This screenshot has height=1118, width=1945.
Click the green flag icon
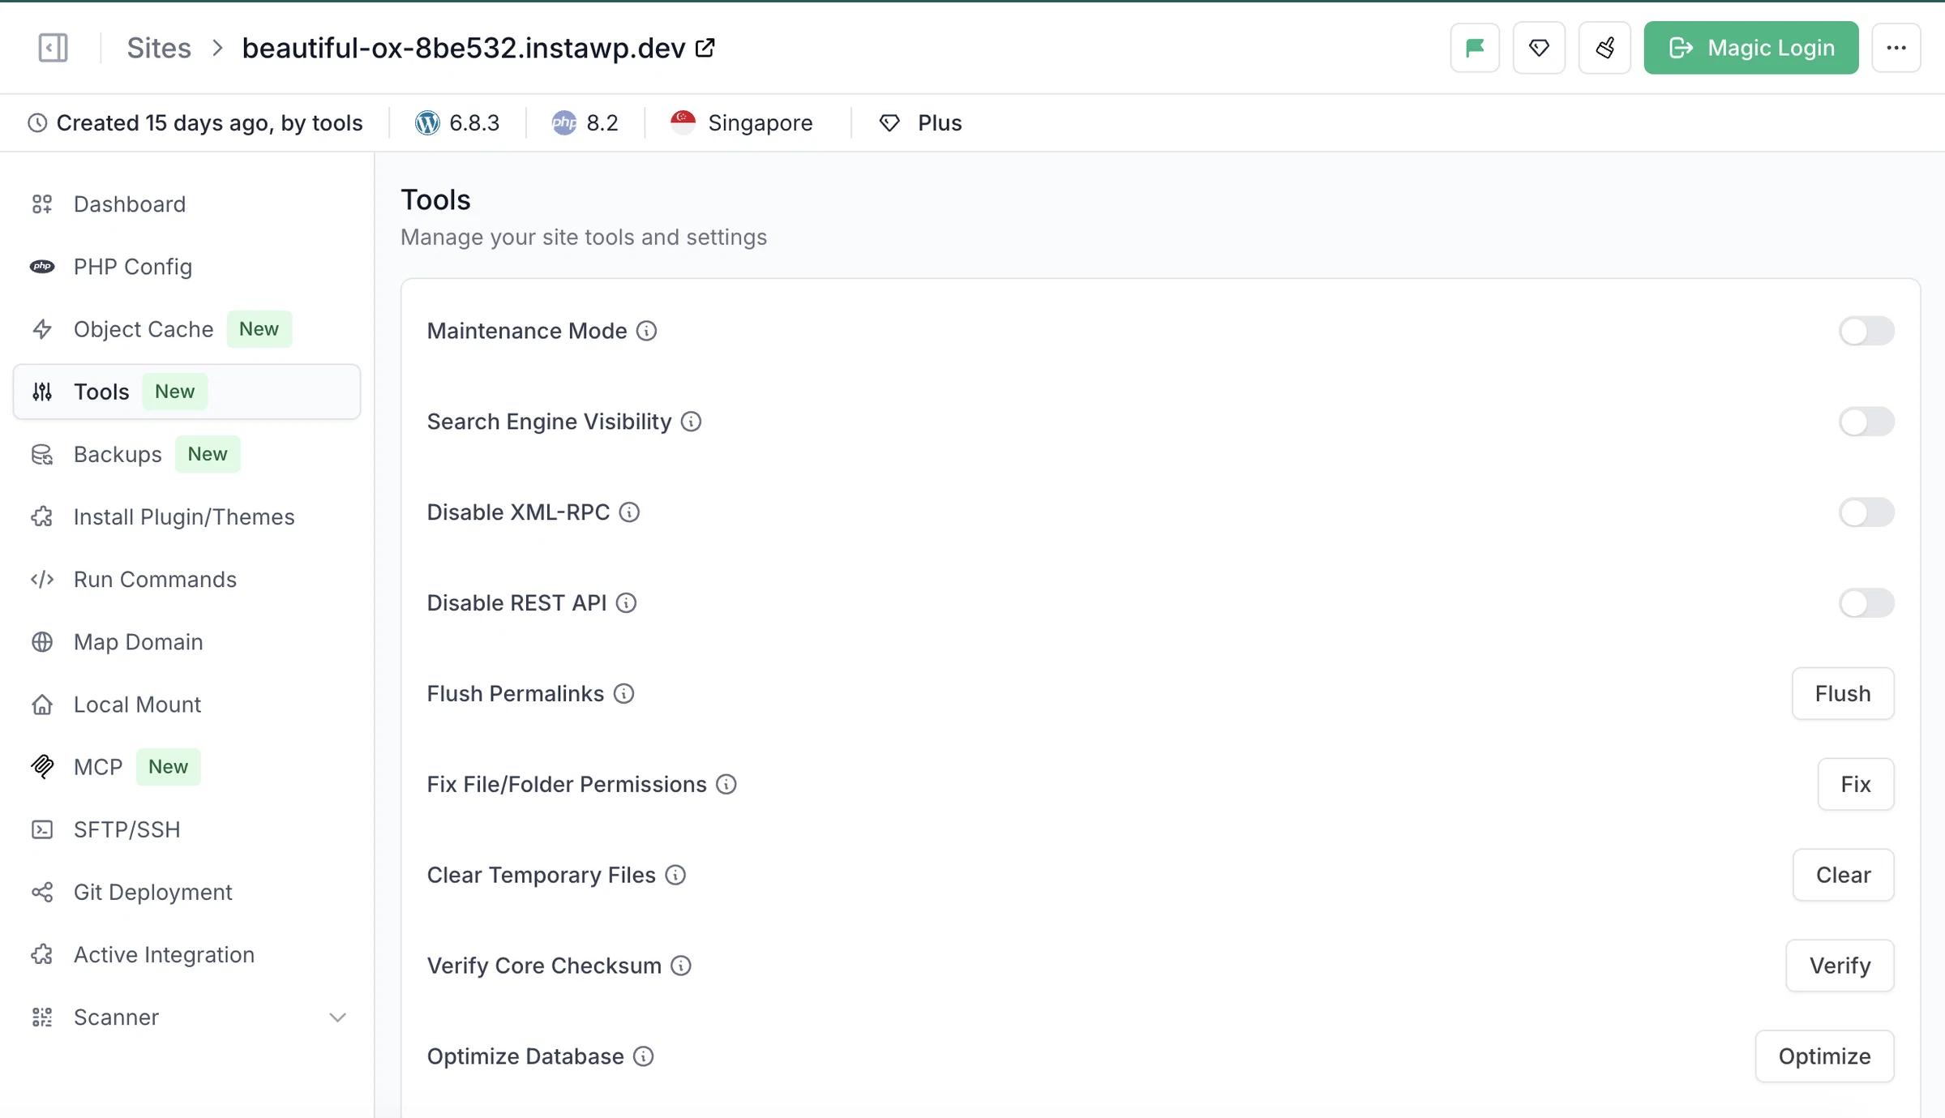coord(1475,48)
